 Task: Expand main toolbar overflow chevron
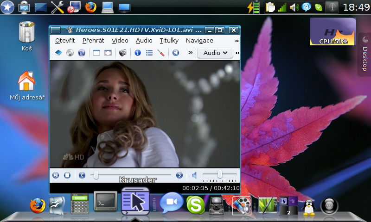point(190,52)
